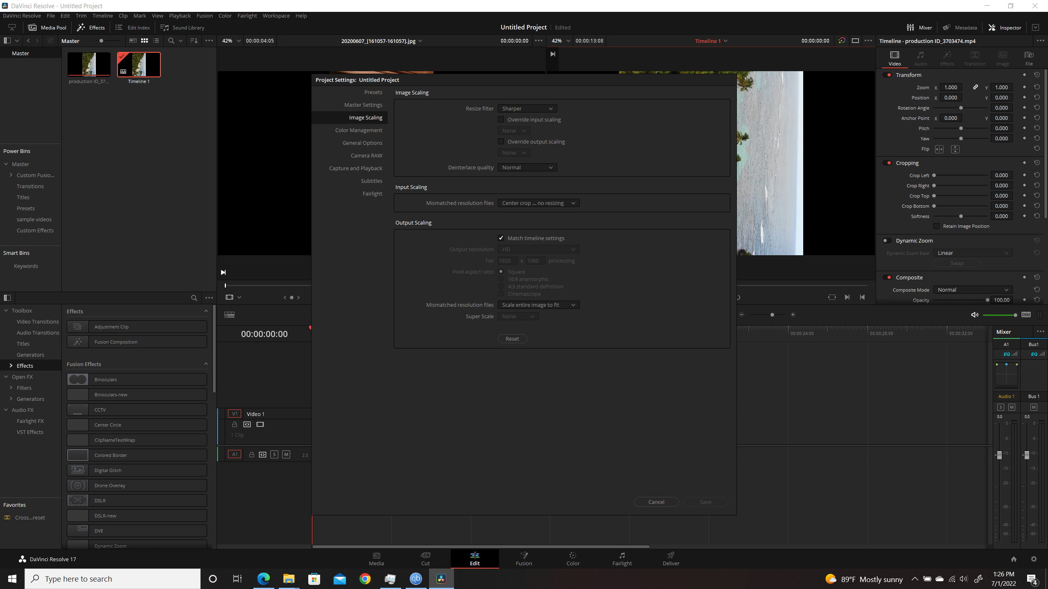Search the effects library
Viewport: 1048px width, 589px height.
(194, 298)
